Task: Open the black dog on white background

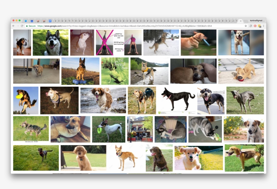Action: (177, 101)
